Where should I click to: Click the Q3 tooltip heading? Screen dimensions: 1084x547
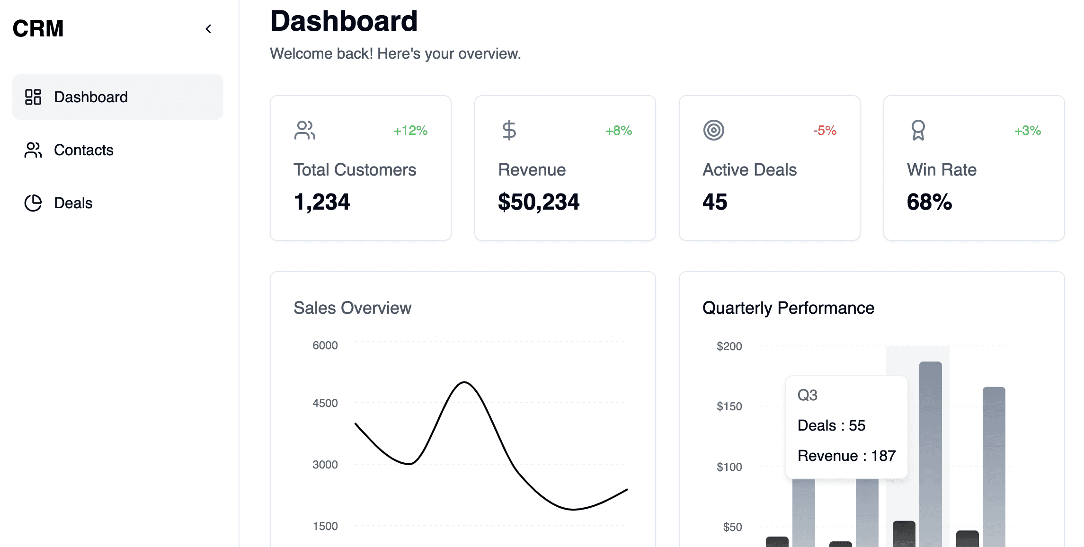tap(808, 395)
